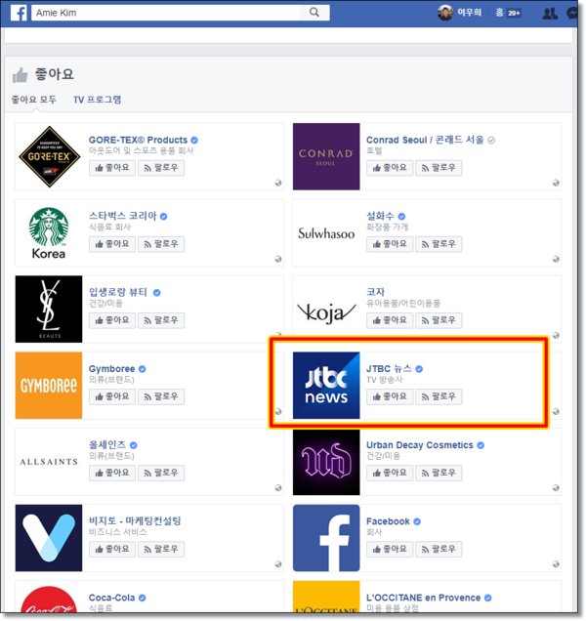Screen dimensions: 586x621
Task: Open GORE-TEX® Products page link
Action: 138,140
